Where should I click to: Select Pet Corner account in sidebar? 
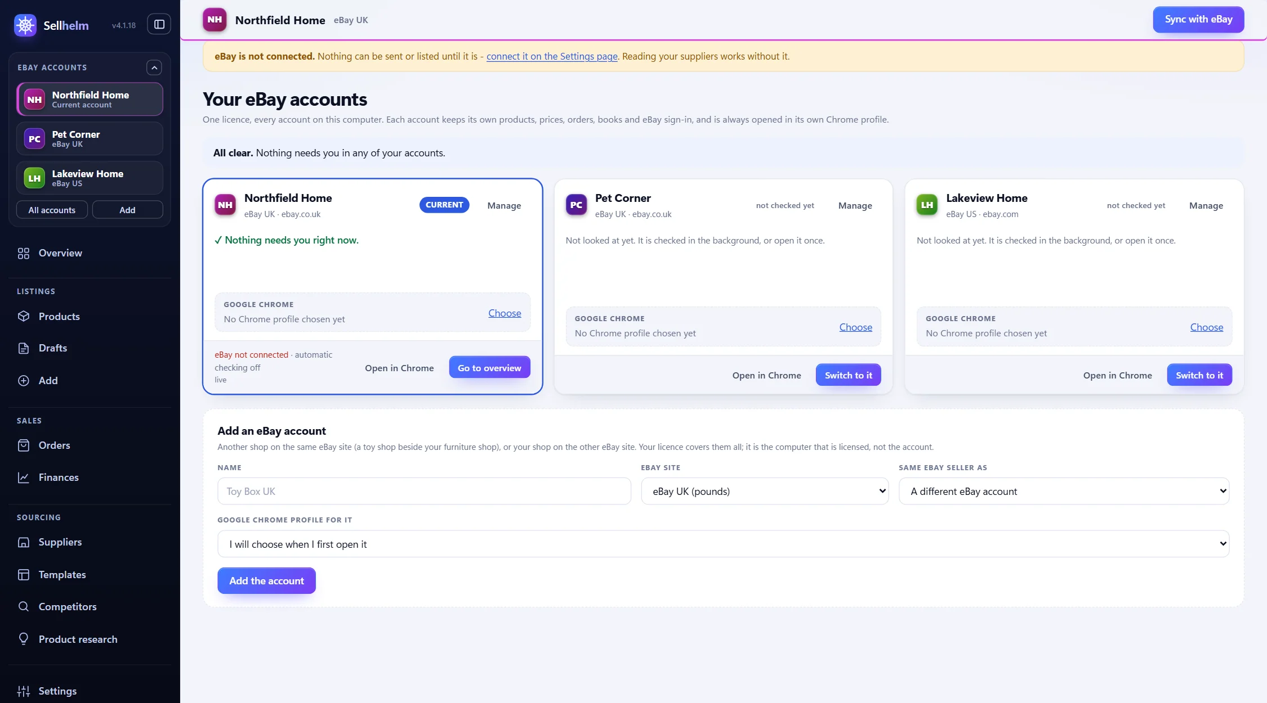click(90, 139)
